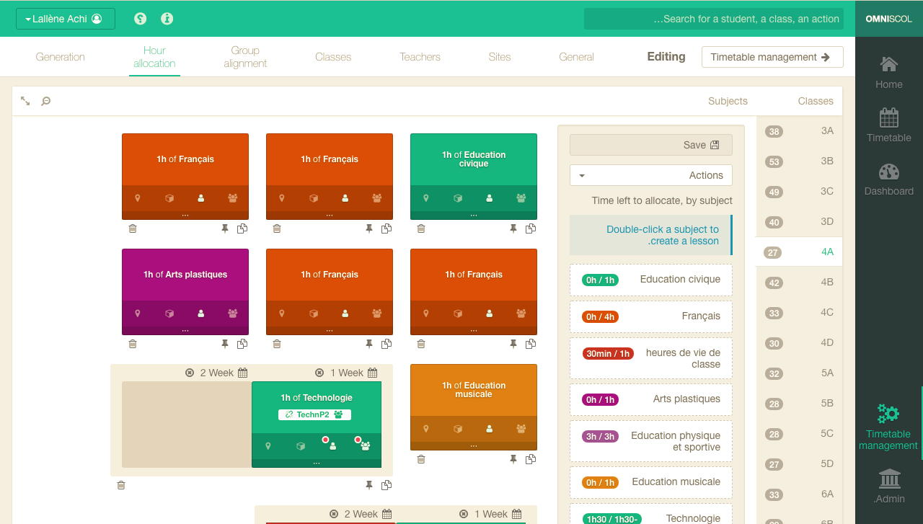Remove the 1 Week alternation above Technologie

click(x=319, y=373)
